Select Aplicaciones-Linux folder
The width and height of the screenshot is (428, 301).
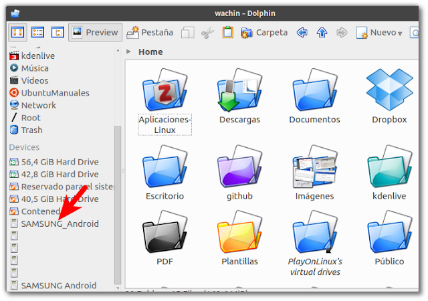165,102
